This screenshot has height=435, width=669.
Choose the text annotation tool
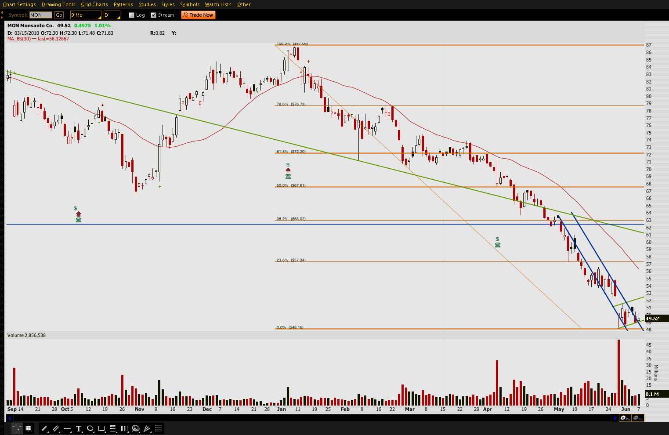point(79,428)
